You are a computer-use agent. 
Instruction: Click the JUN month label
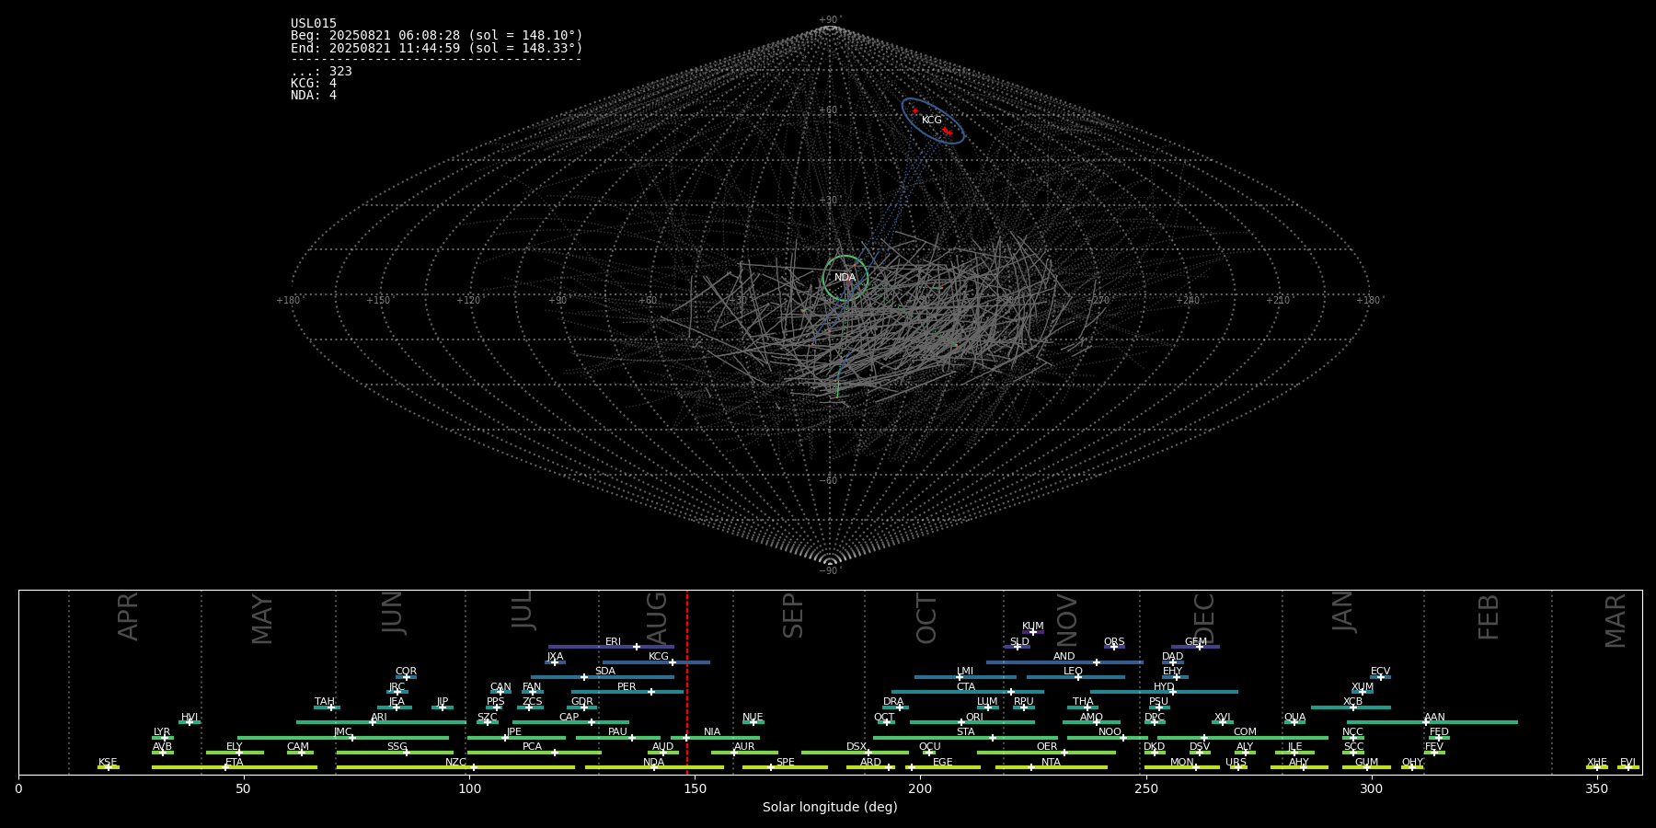pyautogui.click(x=393, y=613)
